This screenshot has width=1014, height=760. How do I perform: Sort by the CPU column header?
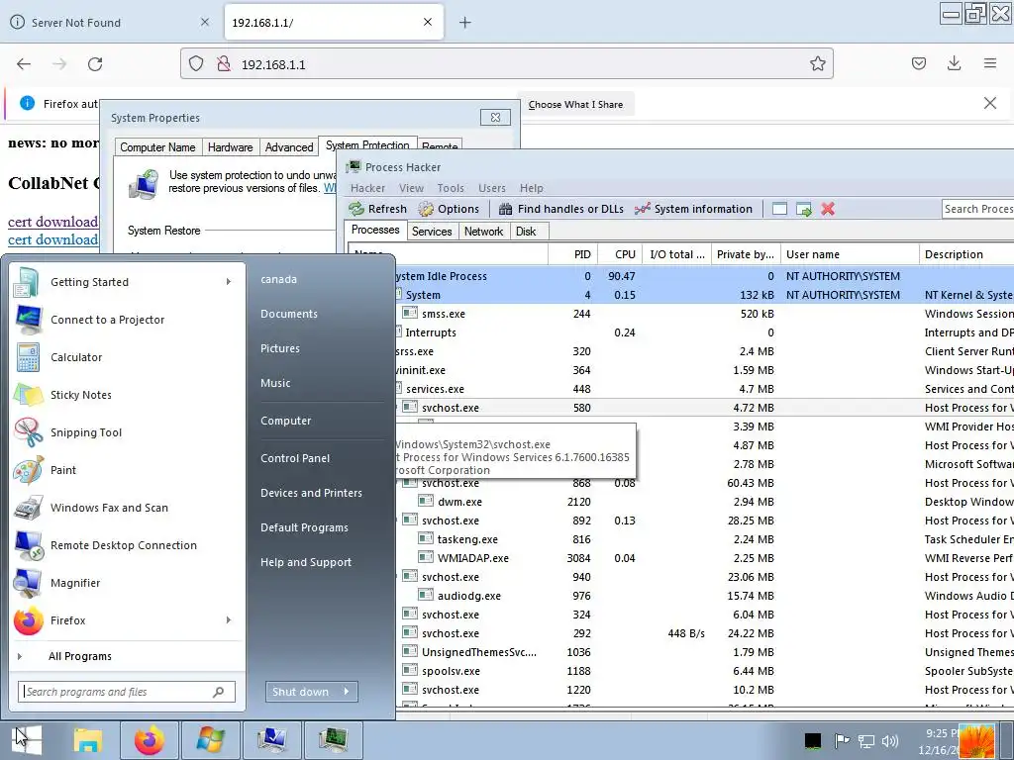click(619, 254)
